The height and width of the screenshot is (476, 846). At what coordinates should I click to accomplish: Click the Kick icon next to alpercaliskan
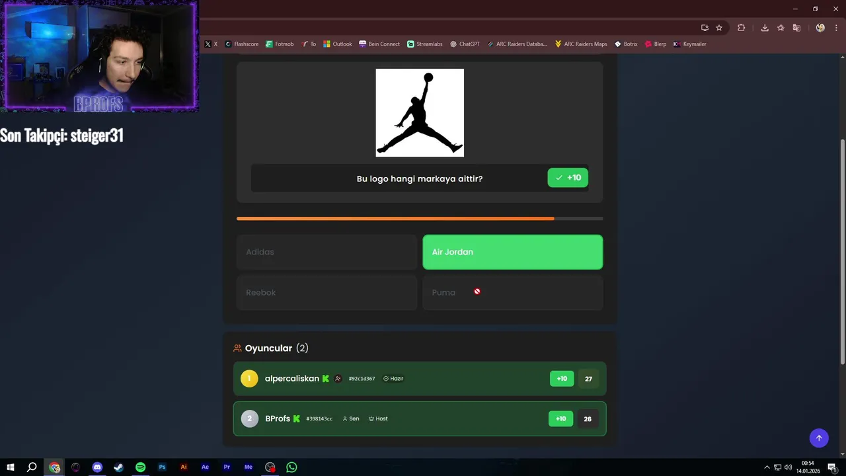click(326, 379)
